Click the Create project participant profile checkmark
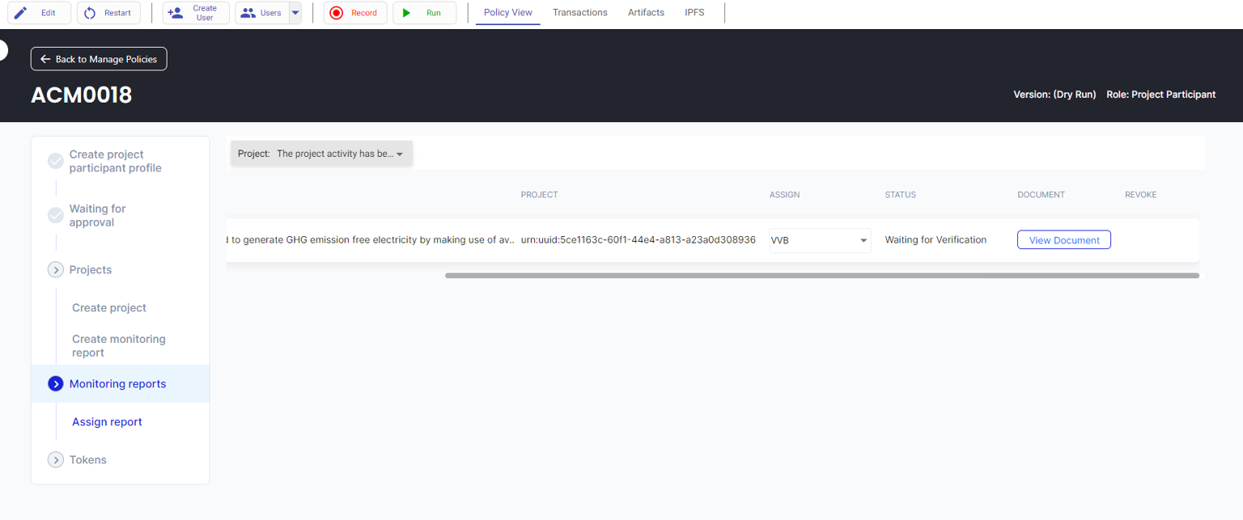 (56, 161)
